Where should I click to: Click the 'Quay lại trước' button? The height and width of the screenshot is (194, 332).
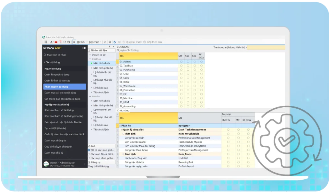click(x=133, y=42)
